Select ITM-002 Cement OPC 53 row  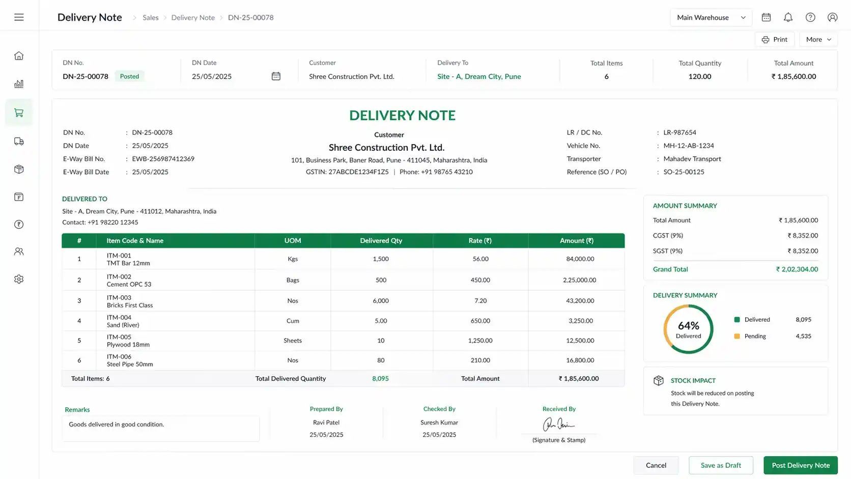pyautogui.click(x=343, y=280)
